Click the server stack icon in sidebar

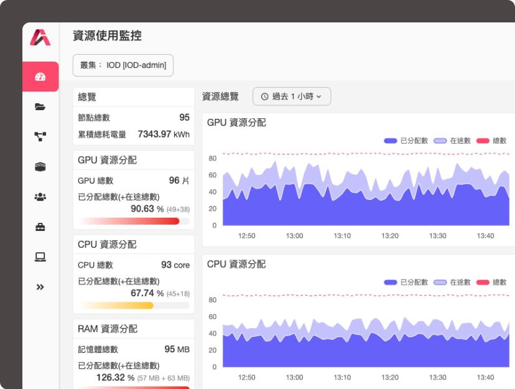click(40, 166)
